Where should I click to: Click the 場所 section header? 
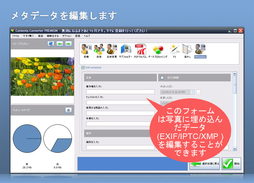tap(118, 133)
